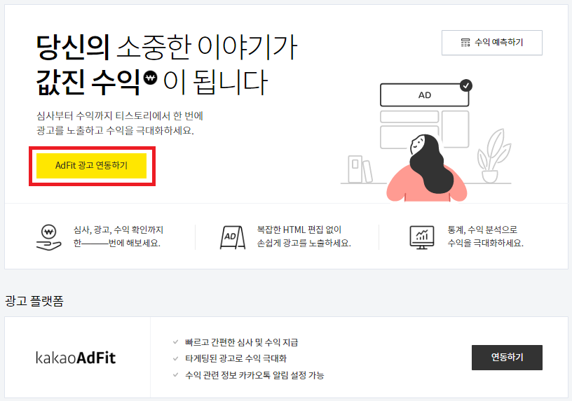Viewport: 572px width, 401px height.
Task: Click the yellow AdFit 광고 연동하기 button
Action: pyautogui.click(x=91, y=166)
